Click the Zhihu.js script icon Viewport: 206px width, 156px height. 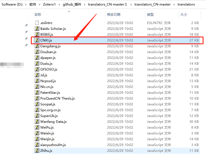point(37,150)
